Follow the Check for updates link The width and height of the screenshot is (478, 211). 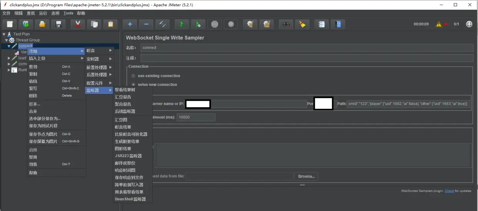(x=449, y=191)
